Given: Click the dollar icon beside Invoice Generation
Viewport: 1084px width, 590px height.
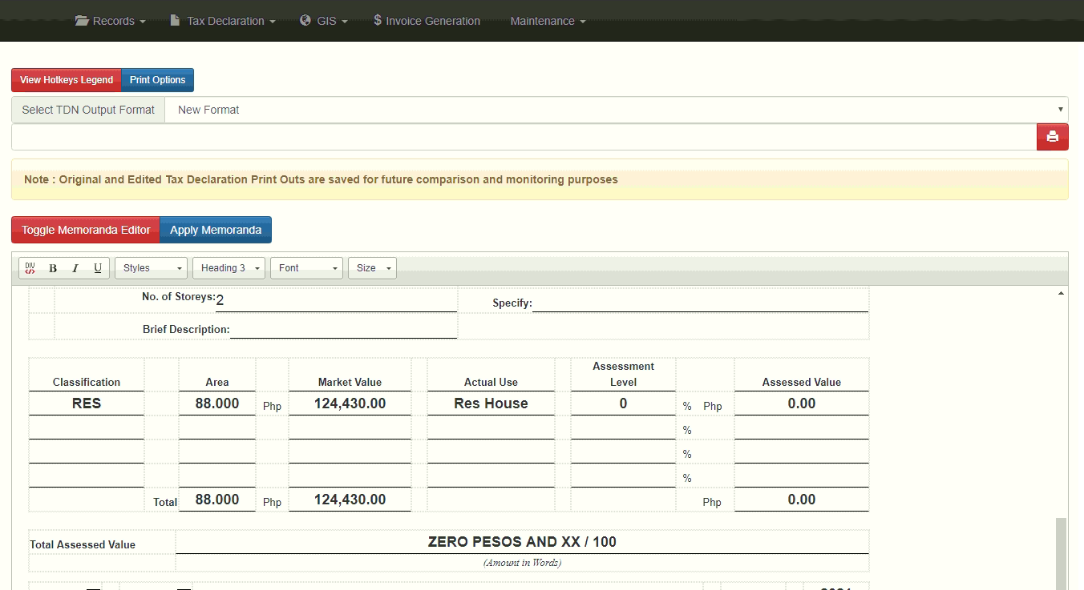Looking at the screenshot, I should click(378, 21).
